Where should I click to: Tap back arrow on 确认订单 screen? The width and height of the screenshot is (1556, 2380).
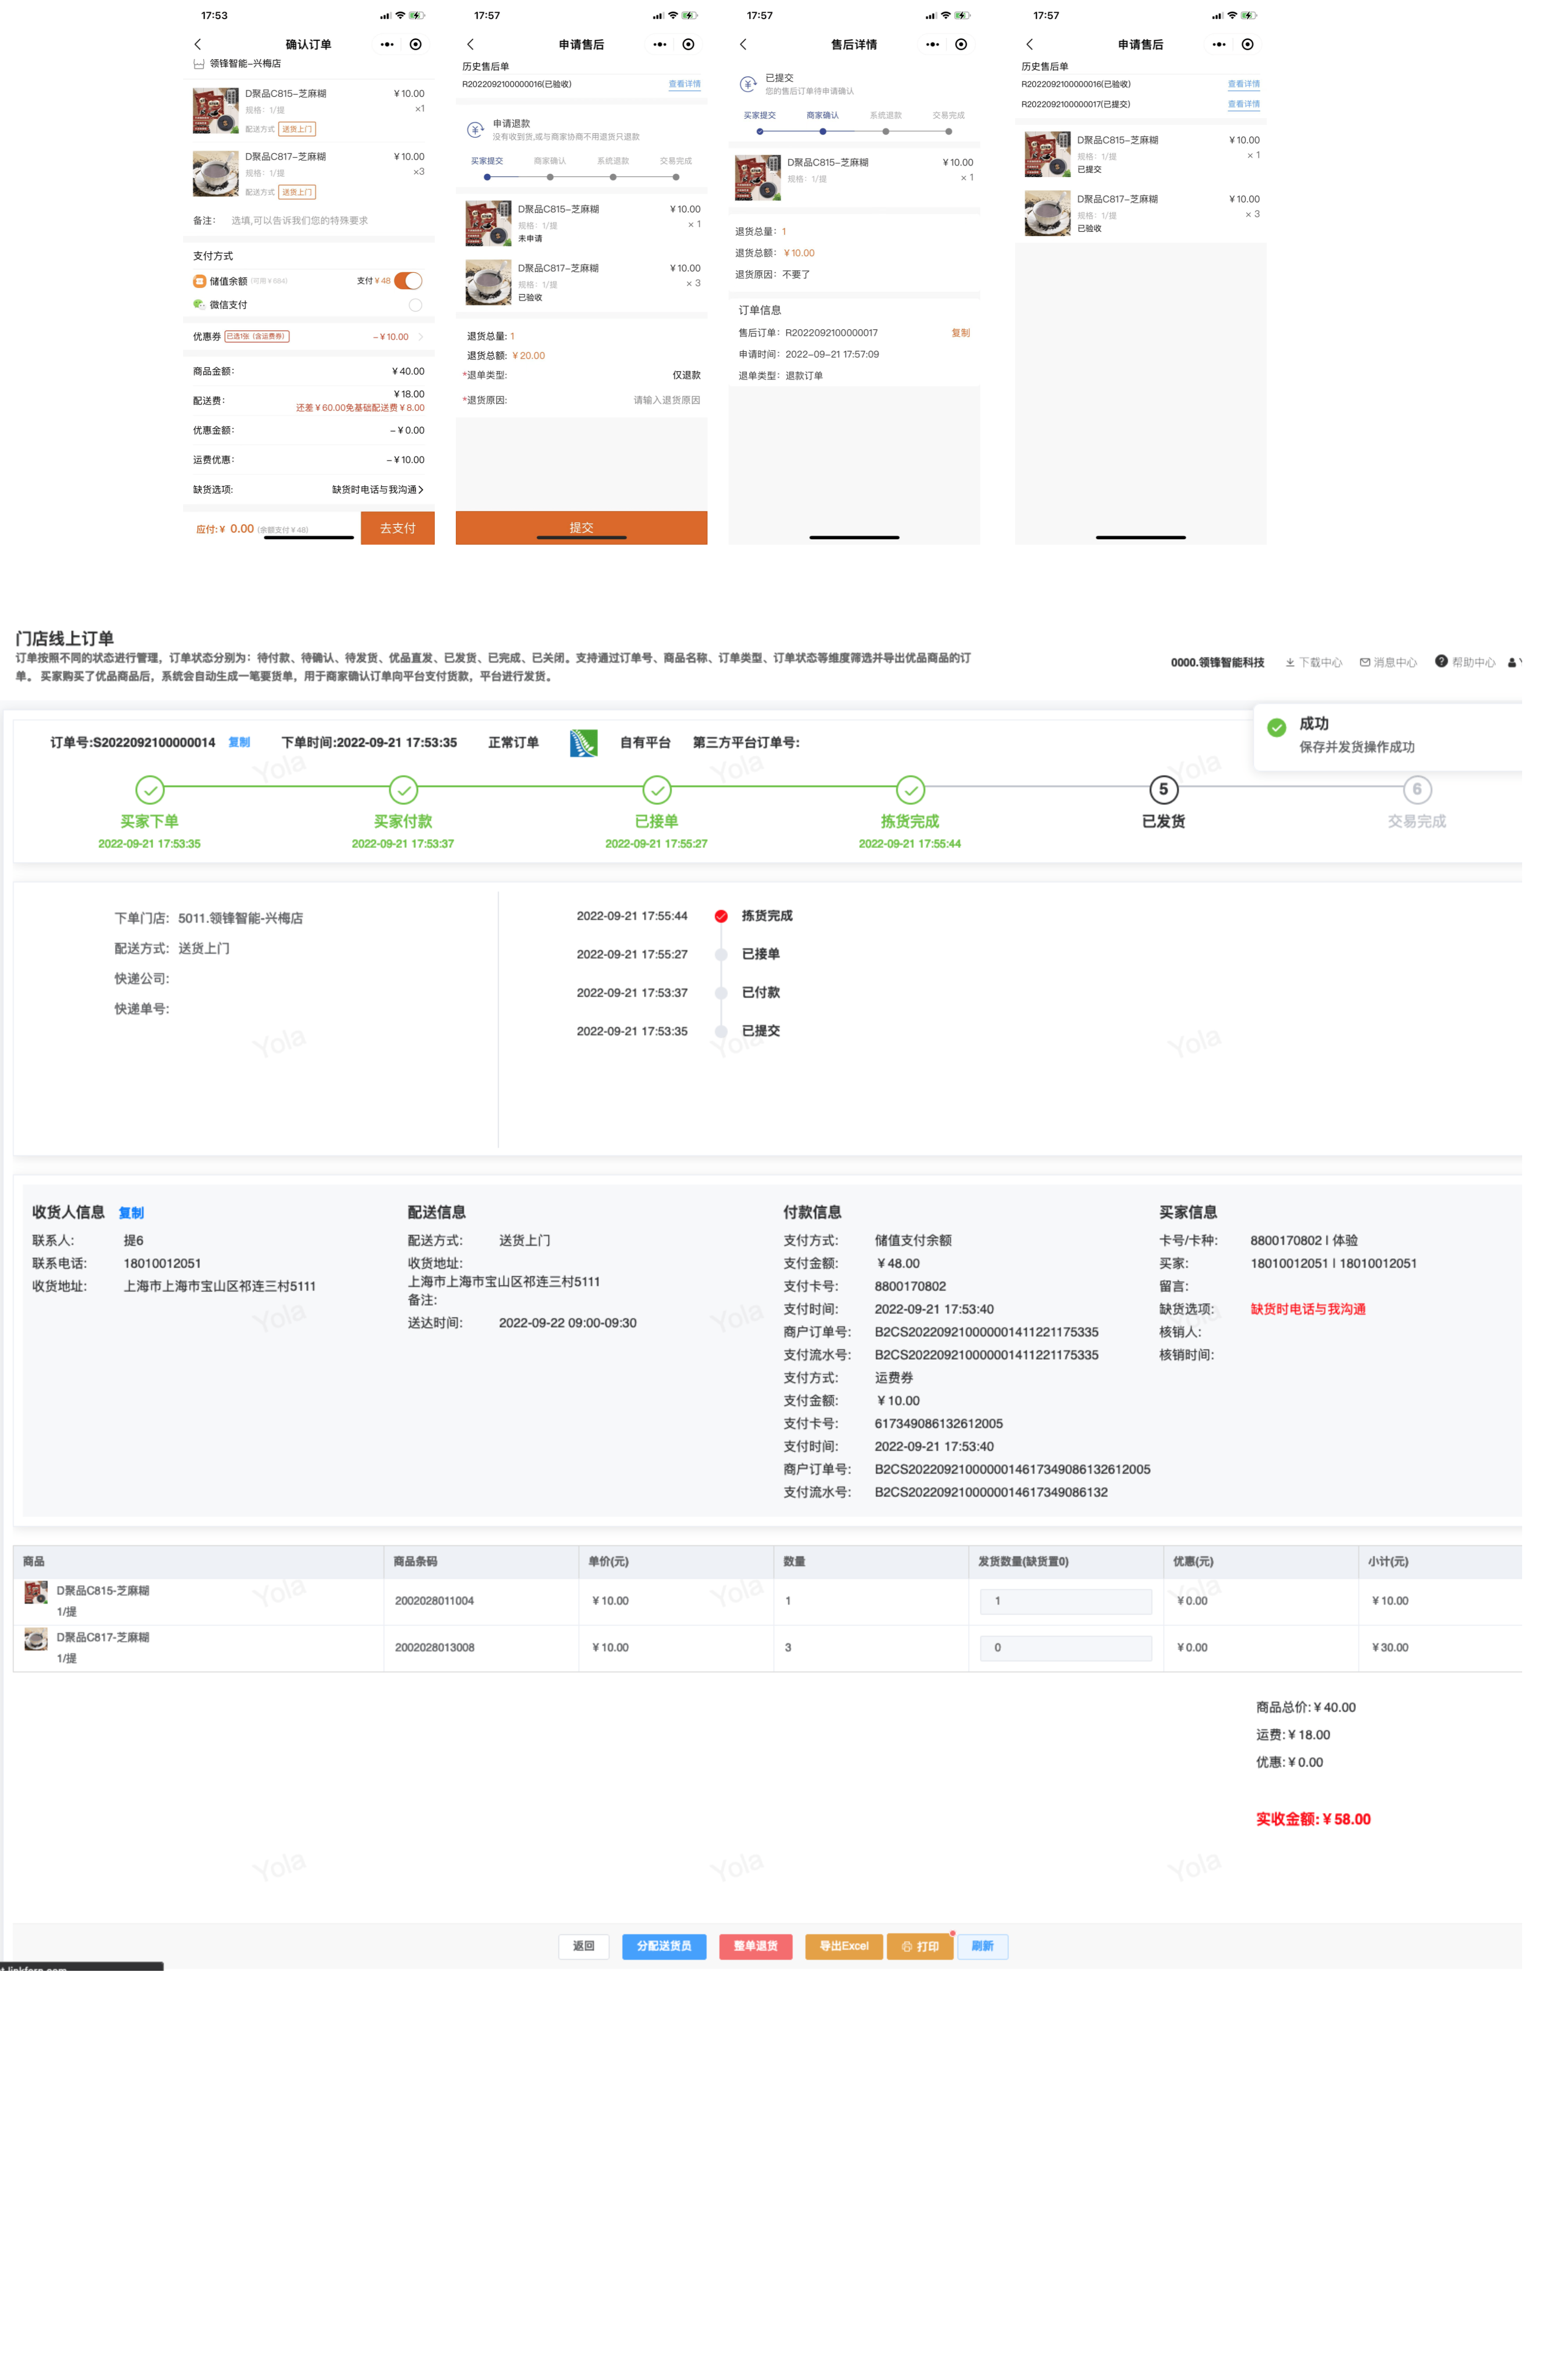[197, 44]
